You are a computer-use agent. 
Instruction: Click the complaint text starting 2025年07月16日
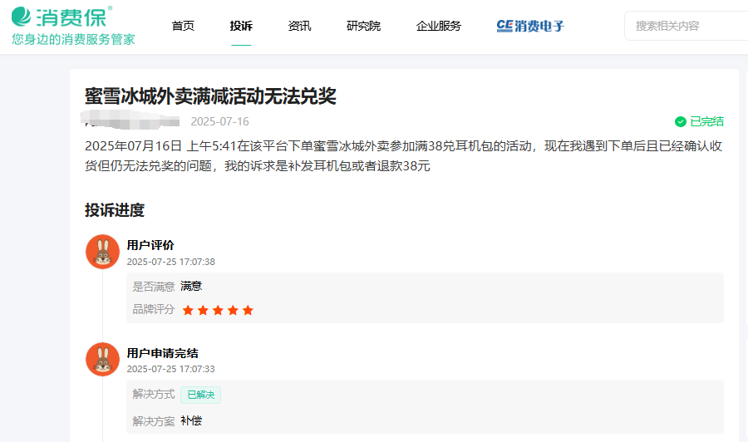coord(404,156)
